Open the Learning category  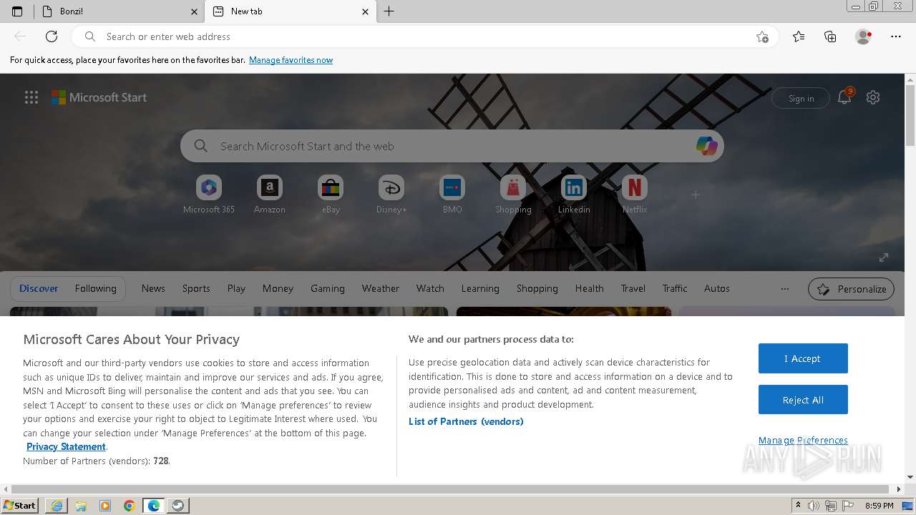[480, 288]
